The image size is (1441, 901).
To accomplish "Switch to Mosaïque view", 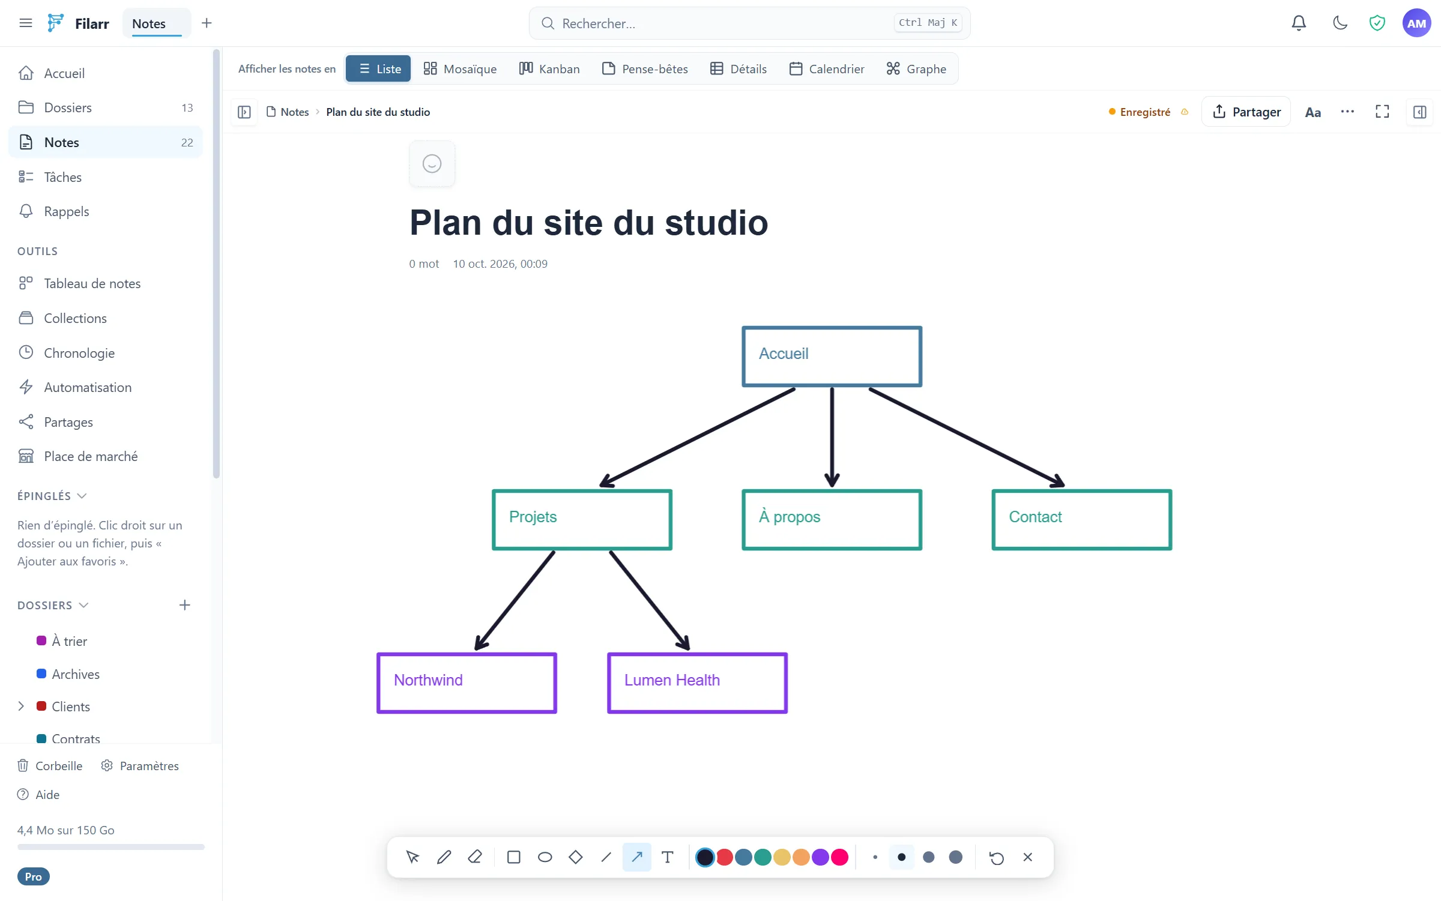I will (x=460, y=69).
